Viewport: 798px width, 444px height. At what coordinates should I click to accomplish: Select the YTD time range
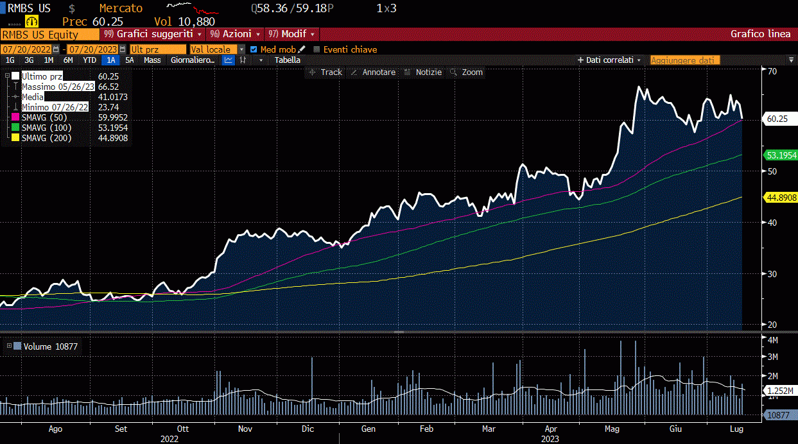(x=90, y=60)
